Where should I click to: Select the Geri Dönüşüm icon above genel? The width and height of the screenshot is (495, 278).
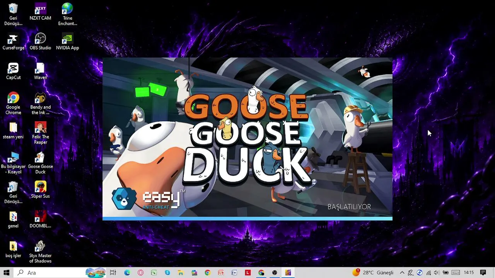click(13, 193)
